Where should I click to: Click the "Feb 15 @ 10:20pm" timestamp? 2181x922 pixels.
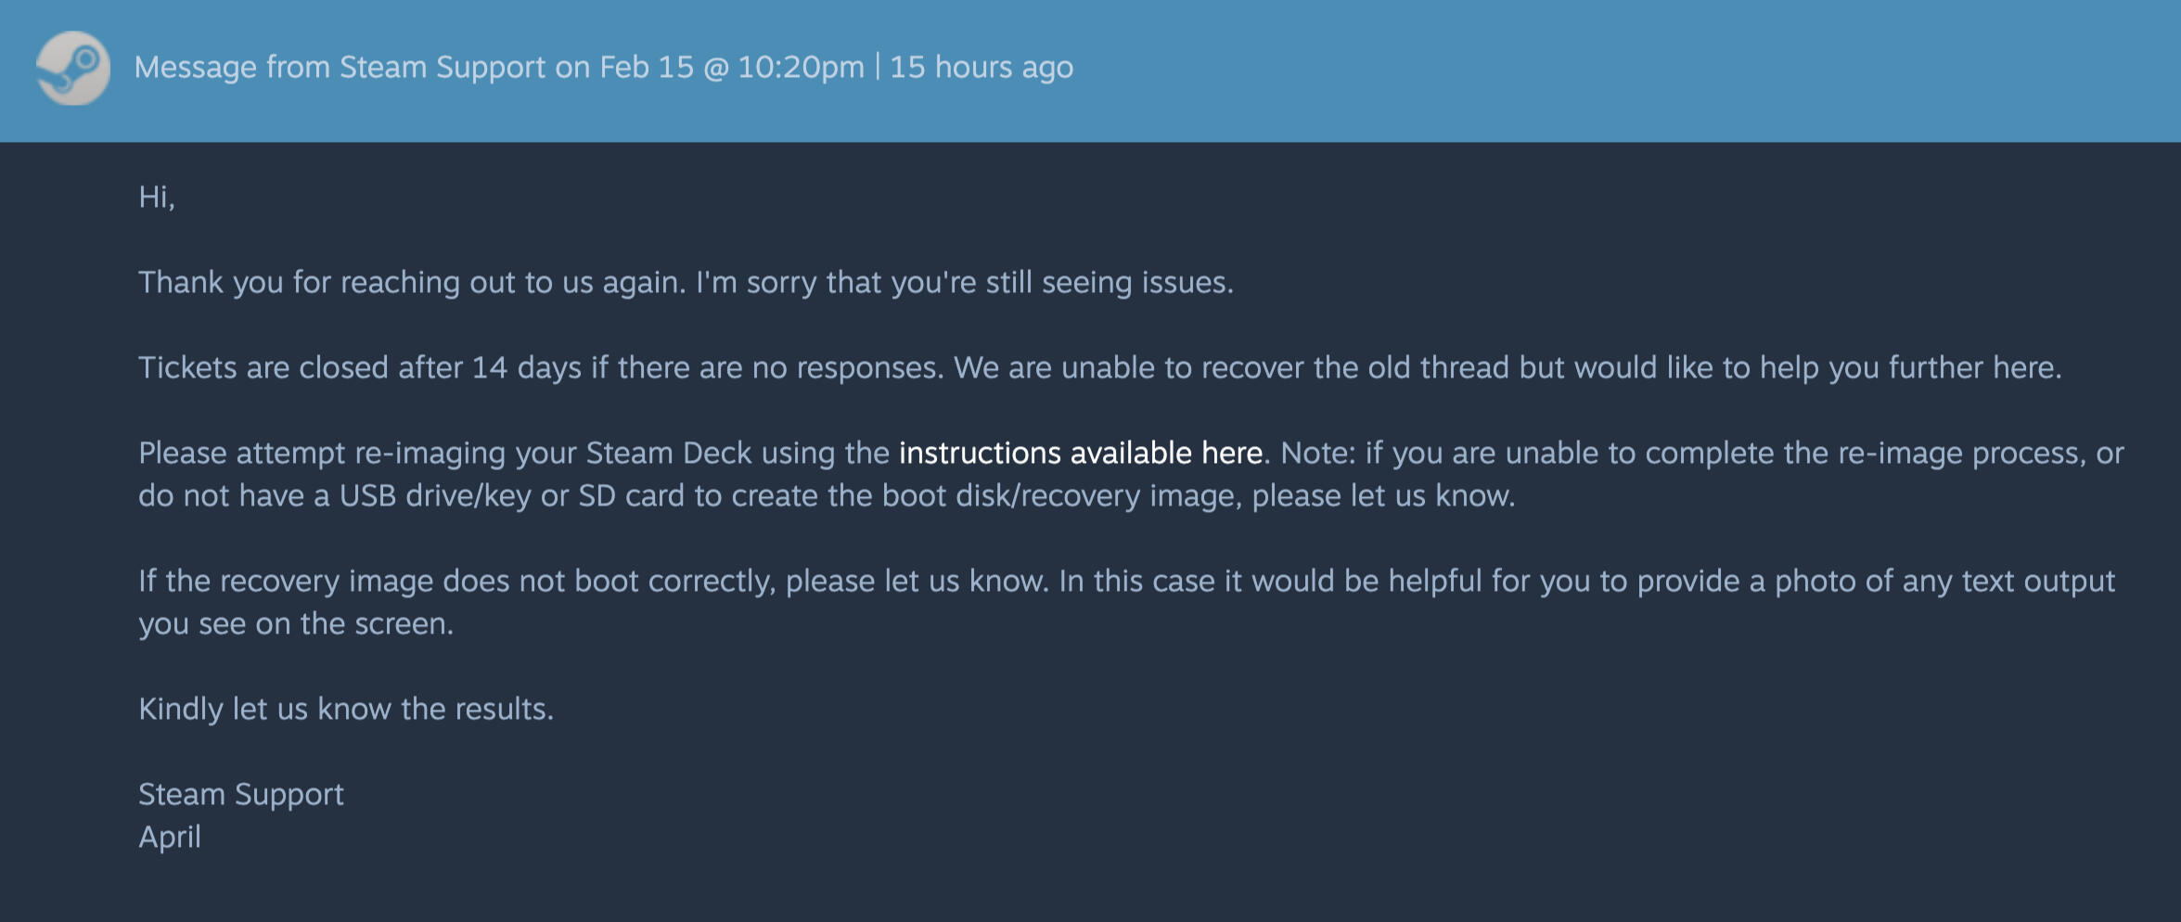[731, 68]
